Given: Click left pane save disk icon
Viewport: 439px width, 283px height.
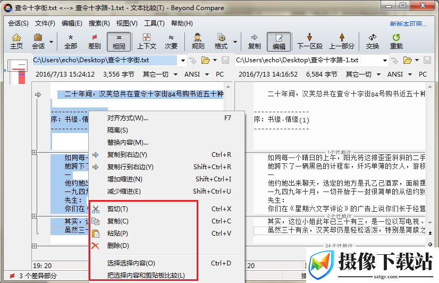Looking at the screenshot, I should click(225, 60).
